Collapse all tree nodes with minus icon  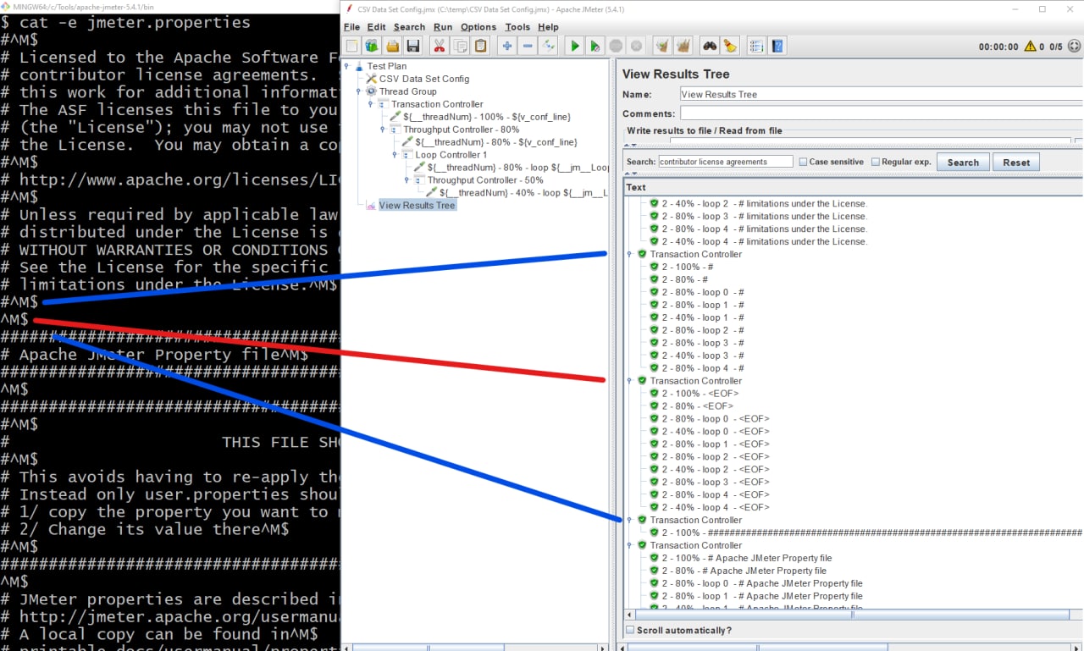(528, 46)
